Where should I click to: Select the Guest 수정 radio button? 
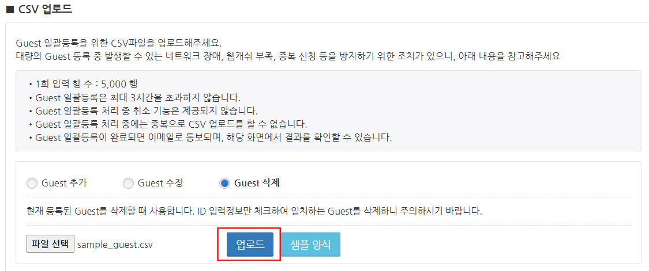[x=128, y=184]
